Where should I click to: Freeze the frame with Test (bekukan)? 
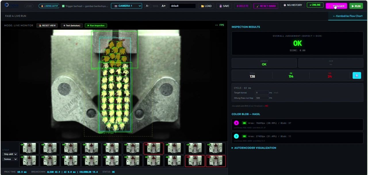[72, 26]
